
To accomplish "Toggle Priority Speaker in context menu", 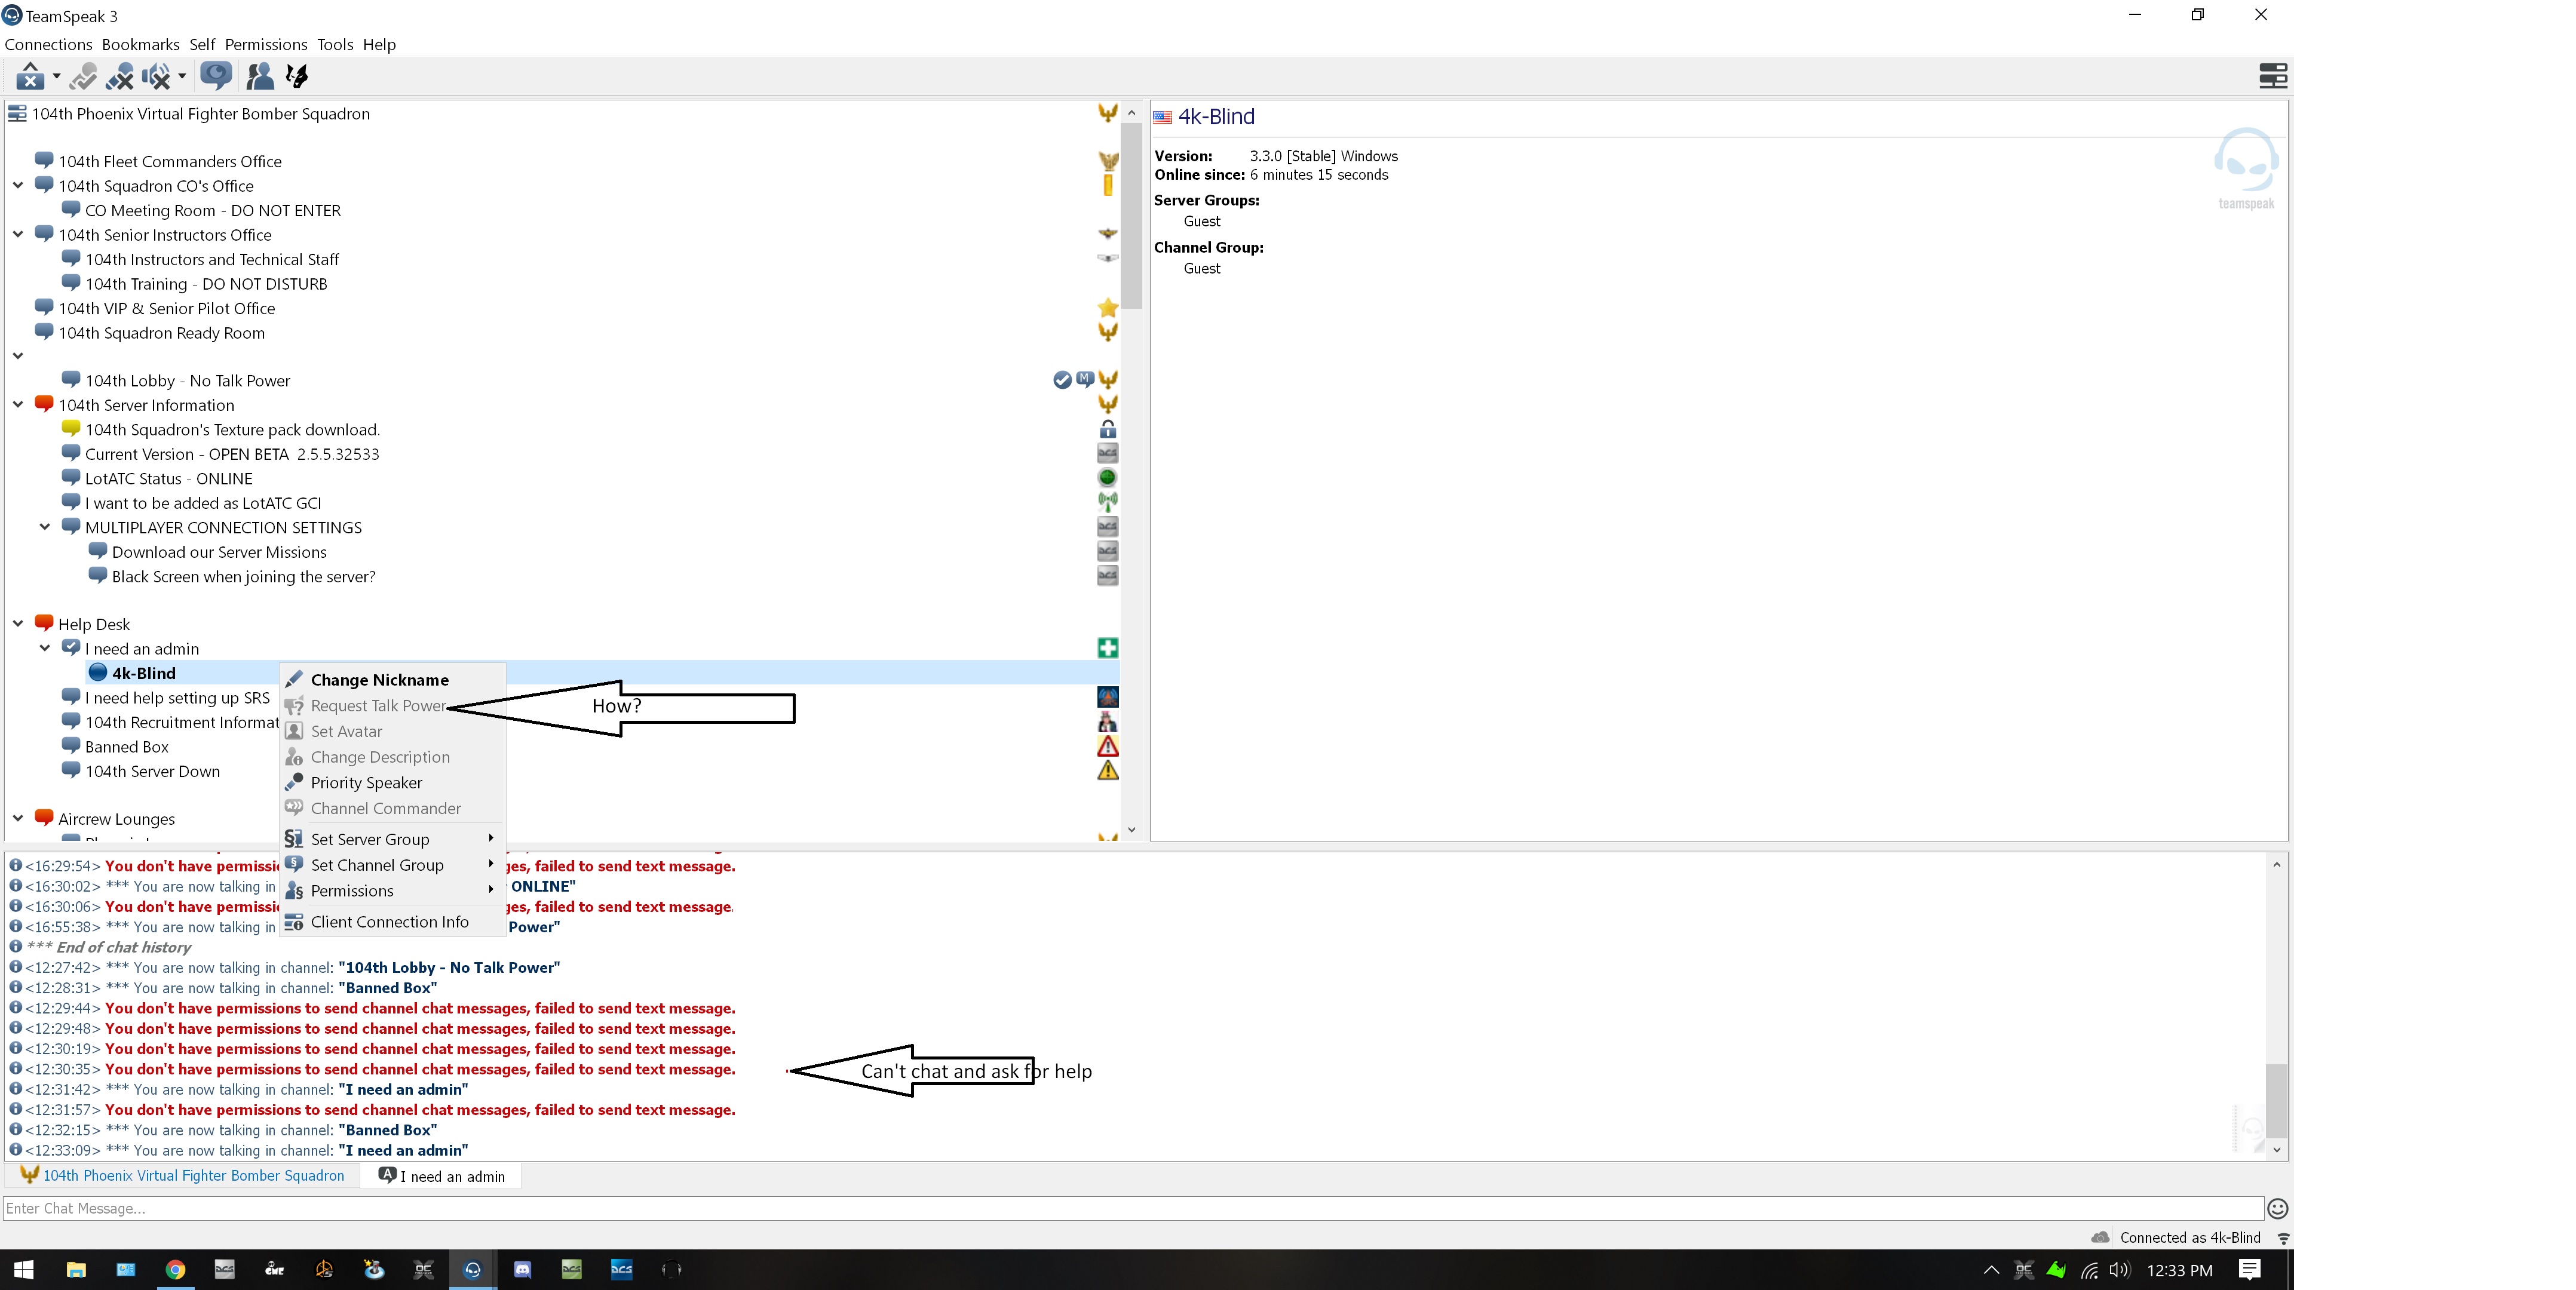I will [x=392, y=783].
